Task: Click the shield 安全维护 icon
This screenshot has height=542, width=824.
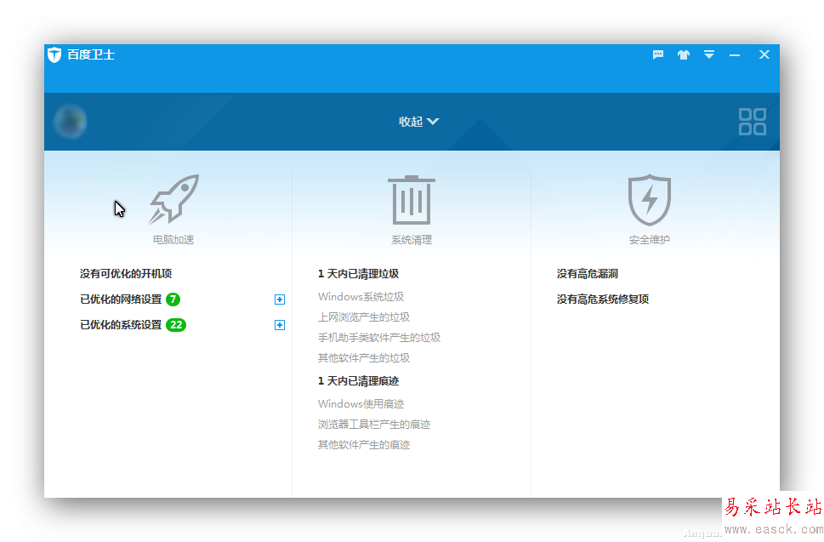Action: click(x=650, y=200)
